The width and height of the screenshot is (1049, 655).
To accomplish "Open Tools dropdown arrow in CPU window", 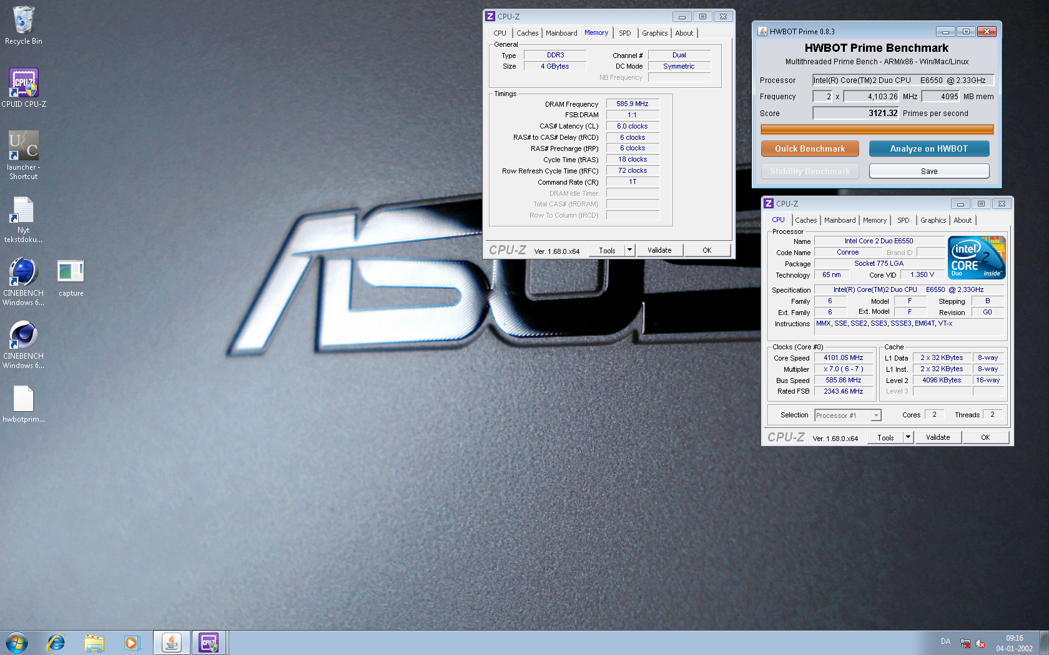I will pyautogui.click(x=908, y=437).
